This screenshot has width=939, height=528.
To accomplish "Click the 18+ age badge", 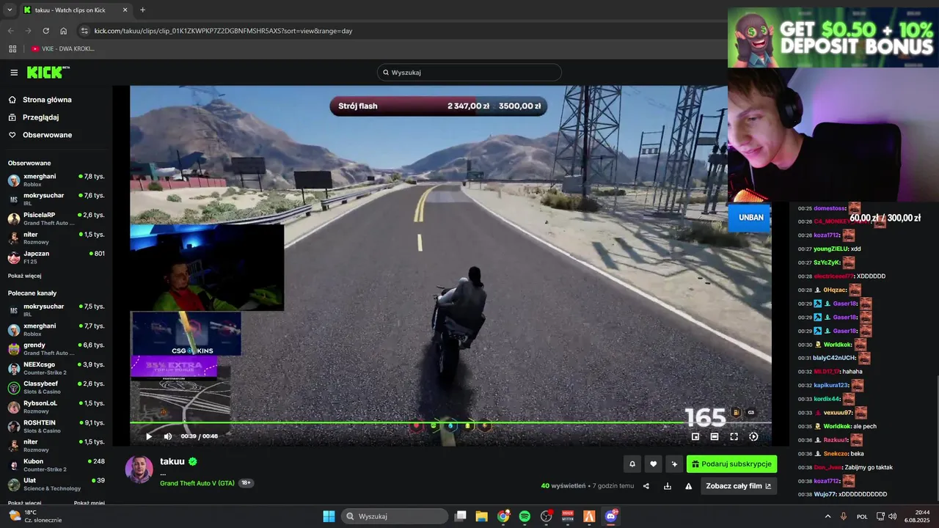I will pos(246,483).
